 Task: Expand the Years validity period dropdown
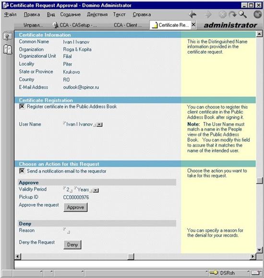[96, 190]
